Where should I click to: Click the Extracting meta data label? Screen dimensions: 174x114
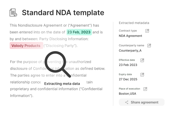[x=62, y=84]
